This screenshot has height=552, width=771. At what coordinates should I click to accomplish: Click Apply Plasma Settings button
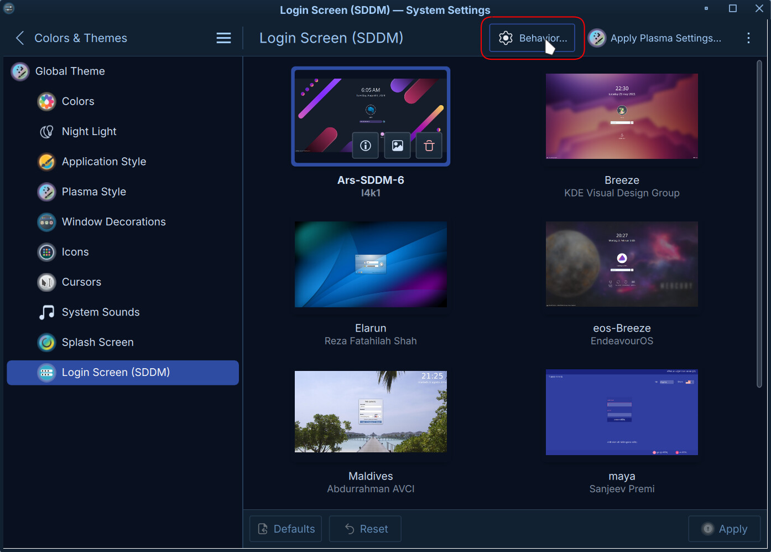[655, 38]
